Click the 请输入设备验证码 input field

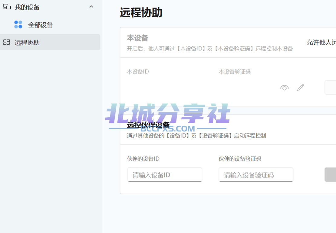click(256, 175)
